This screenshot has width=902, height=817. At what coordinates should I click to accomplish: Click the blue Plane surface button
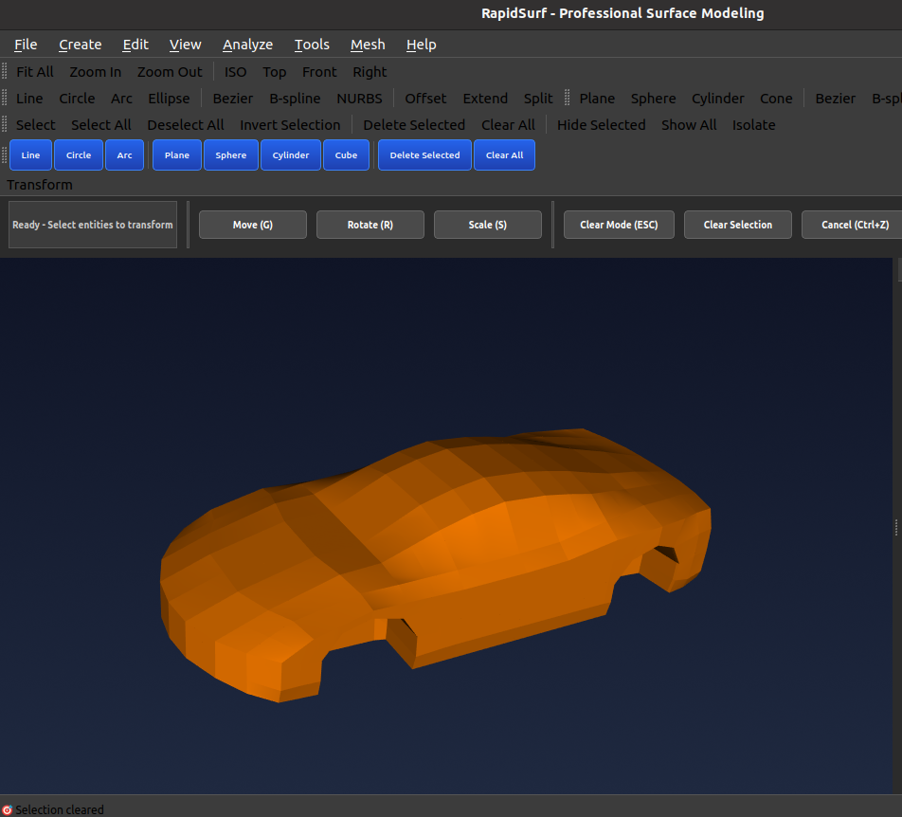pyautogui.click(x=176, y=154)
